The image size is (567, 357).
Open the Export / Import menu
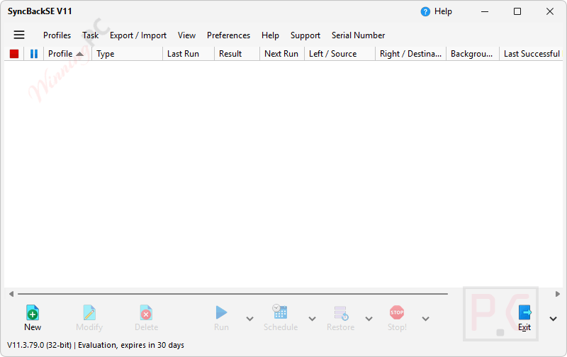click(x=138, y=35)
